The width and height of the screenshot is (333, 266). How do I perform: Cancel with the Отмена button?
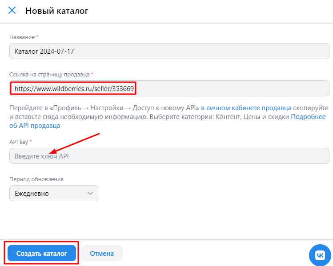pyautogui.click(x=102, y=254)
